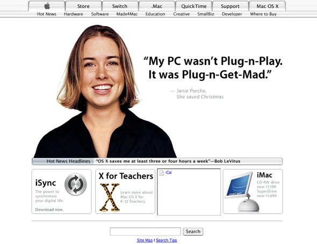317x244 pixels.
Task: Click the leopard-print X graphic
Action: [110, 197]
